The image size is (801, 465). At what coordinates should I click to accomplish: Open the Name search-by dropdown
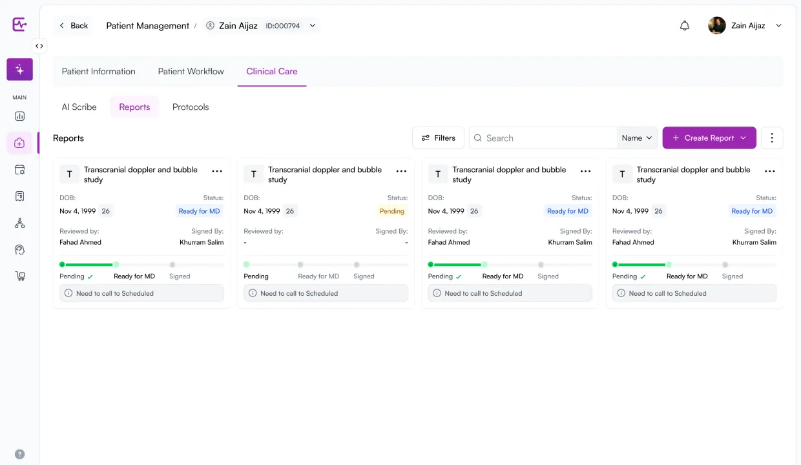point(637,138)
